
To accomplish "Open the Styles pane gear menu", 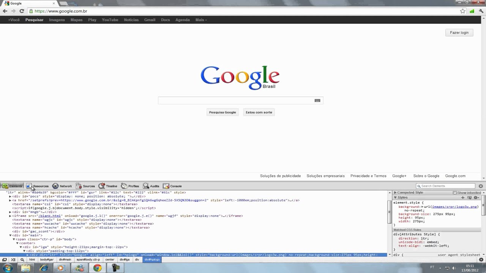I will (476, 198).
